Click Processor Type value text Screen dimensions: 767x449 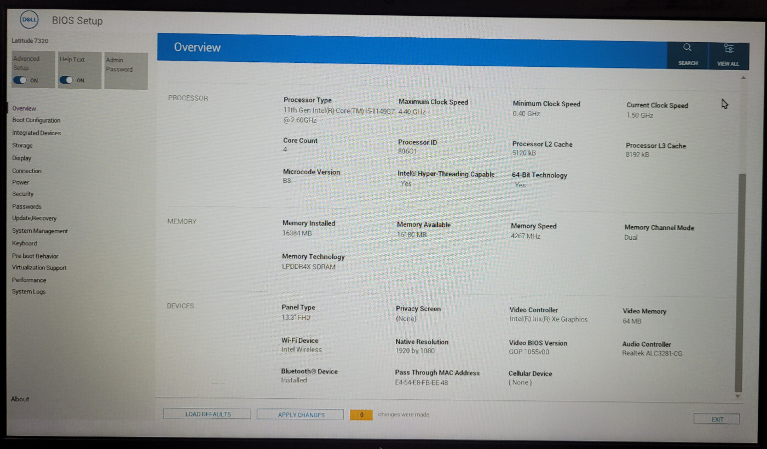339,115
